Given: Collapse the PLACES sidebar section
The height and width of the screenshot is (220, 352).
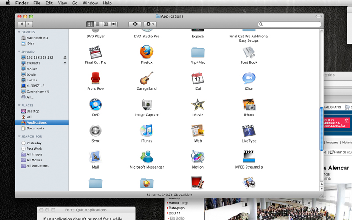Looking at the screenshot, I should [x=19, y=105].
